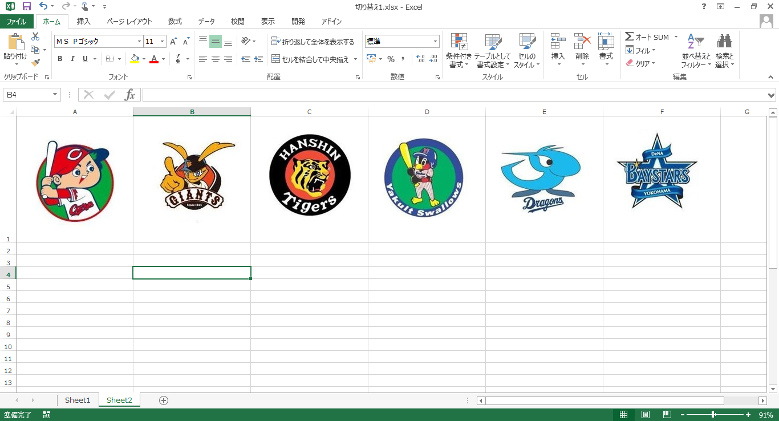Select the Baystars logo image
The width and height of the screenshot is (779, 421).
657,171
